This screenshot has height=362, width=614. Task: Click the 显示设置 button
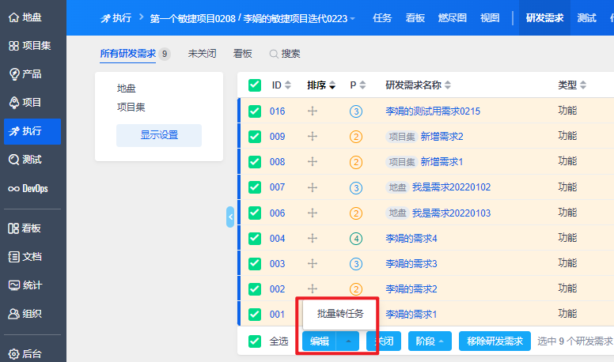[x=159, y=135]
